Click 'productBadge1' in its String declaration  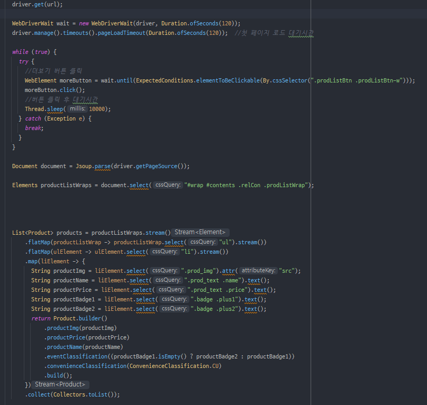[x=74, y=300]
